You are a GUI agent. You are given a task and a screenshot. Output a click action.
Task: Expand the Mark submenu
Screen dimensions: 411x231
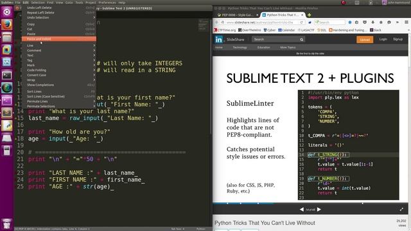coord(59,65)
